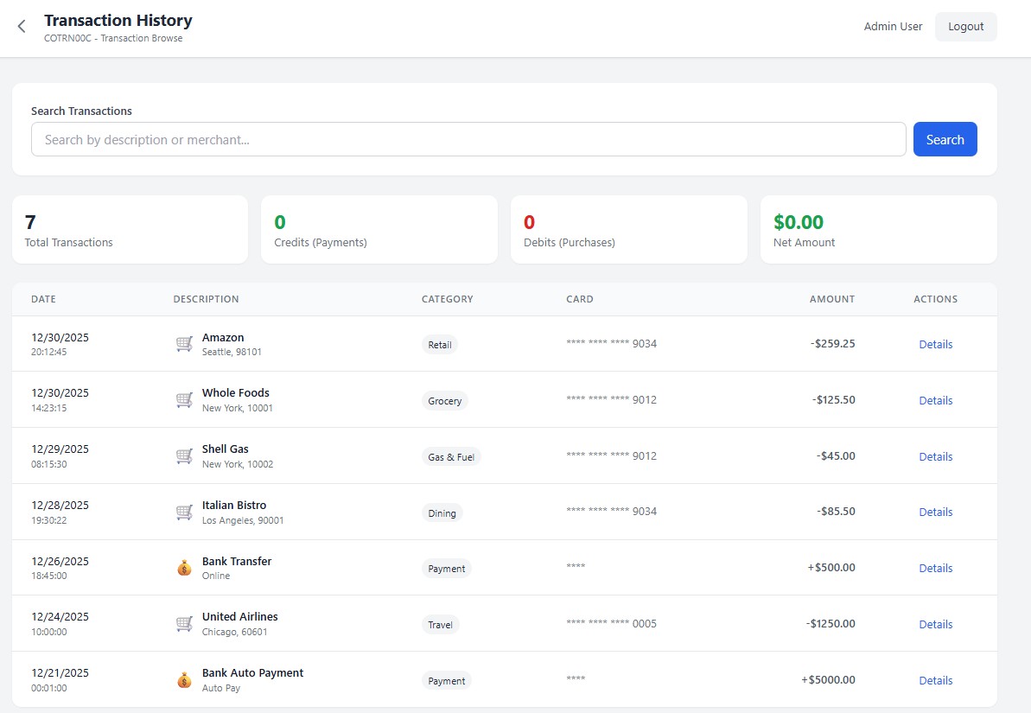The width and height of the screenshot is (1031, 713).
Task: Click inside the transaction search field
Action: pos(468,139)
